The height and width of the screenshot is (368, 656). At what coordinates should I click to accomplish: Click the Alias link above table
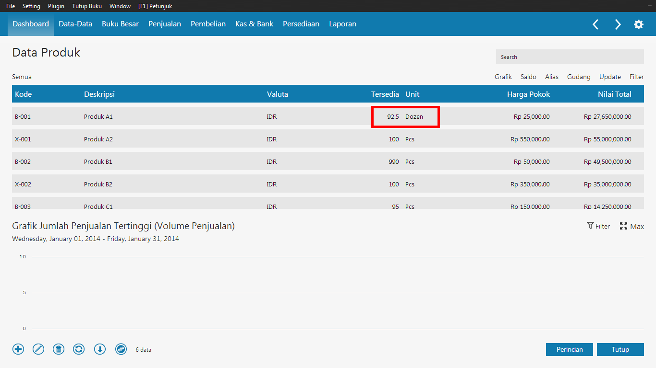tap(552, 77)
